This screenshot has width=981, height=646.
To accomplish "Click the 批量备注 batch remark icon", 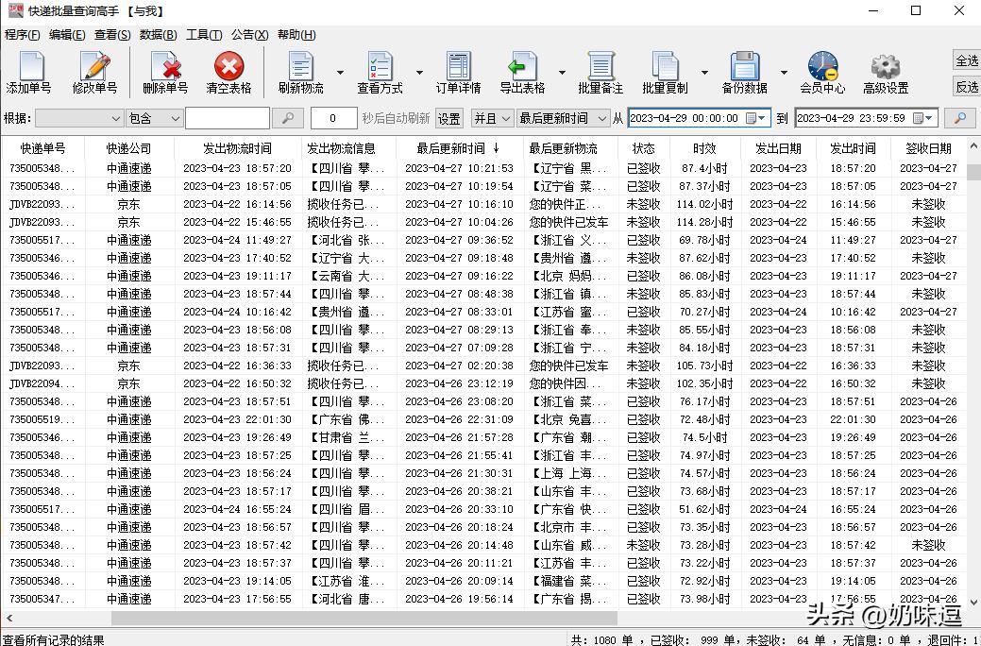I will click(601, 71).
